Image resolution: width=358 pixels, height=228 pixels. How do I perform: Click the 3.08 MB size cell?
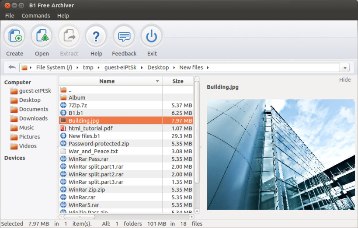click(182, 151)
